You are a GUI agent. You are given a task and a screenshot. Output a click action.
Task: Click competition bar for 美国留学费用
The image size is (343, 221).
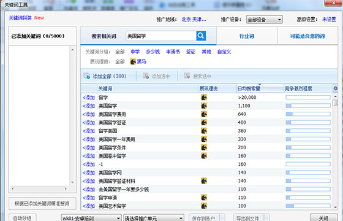point(308,114)
